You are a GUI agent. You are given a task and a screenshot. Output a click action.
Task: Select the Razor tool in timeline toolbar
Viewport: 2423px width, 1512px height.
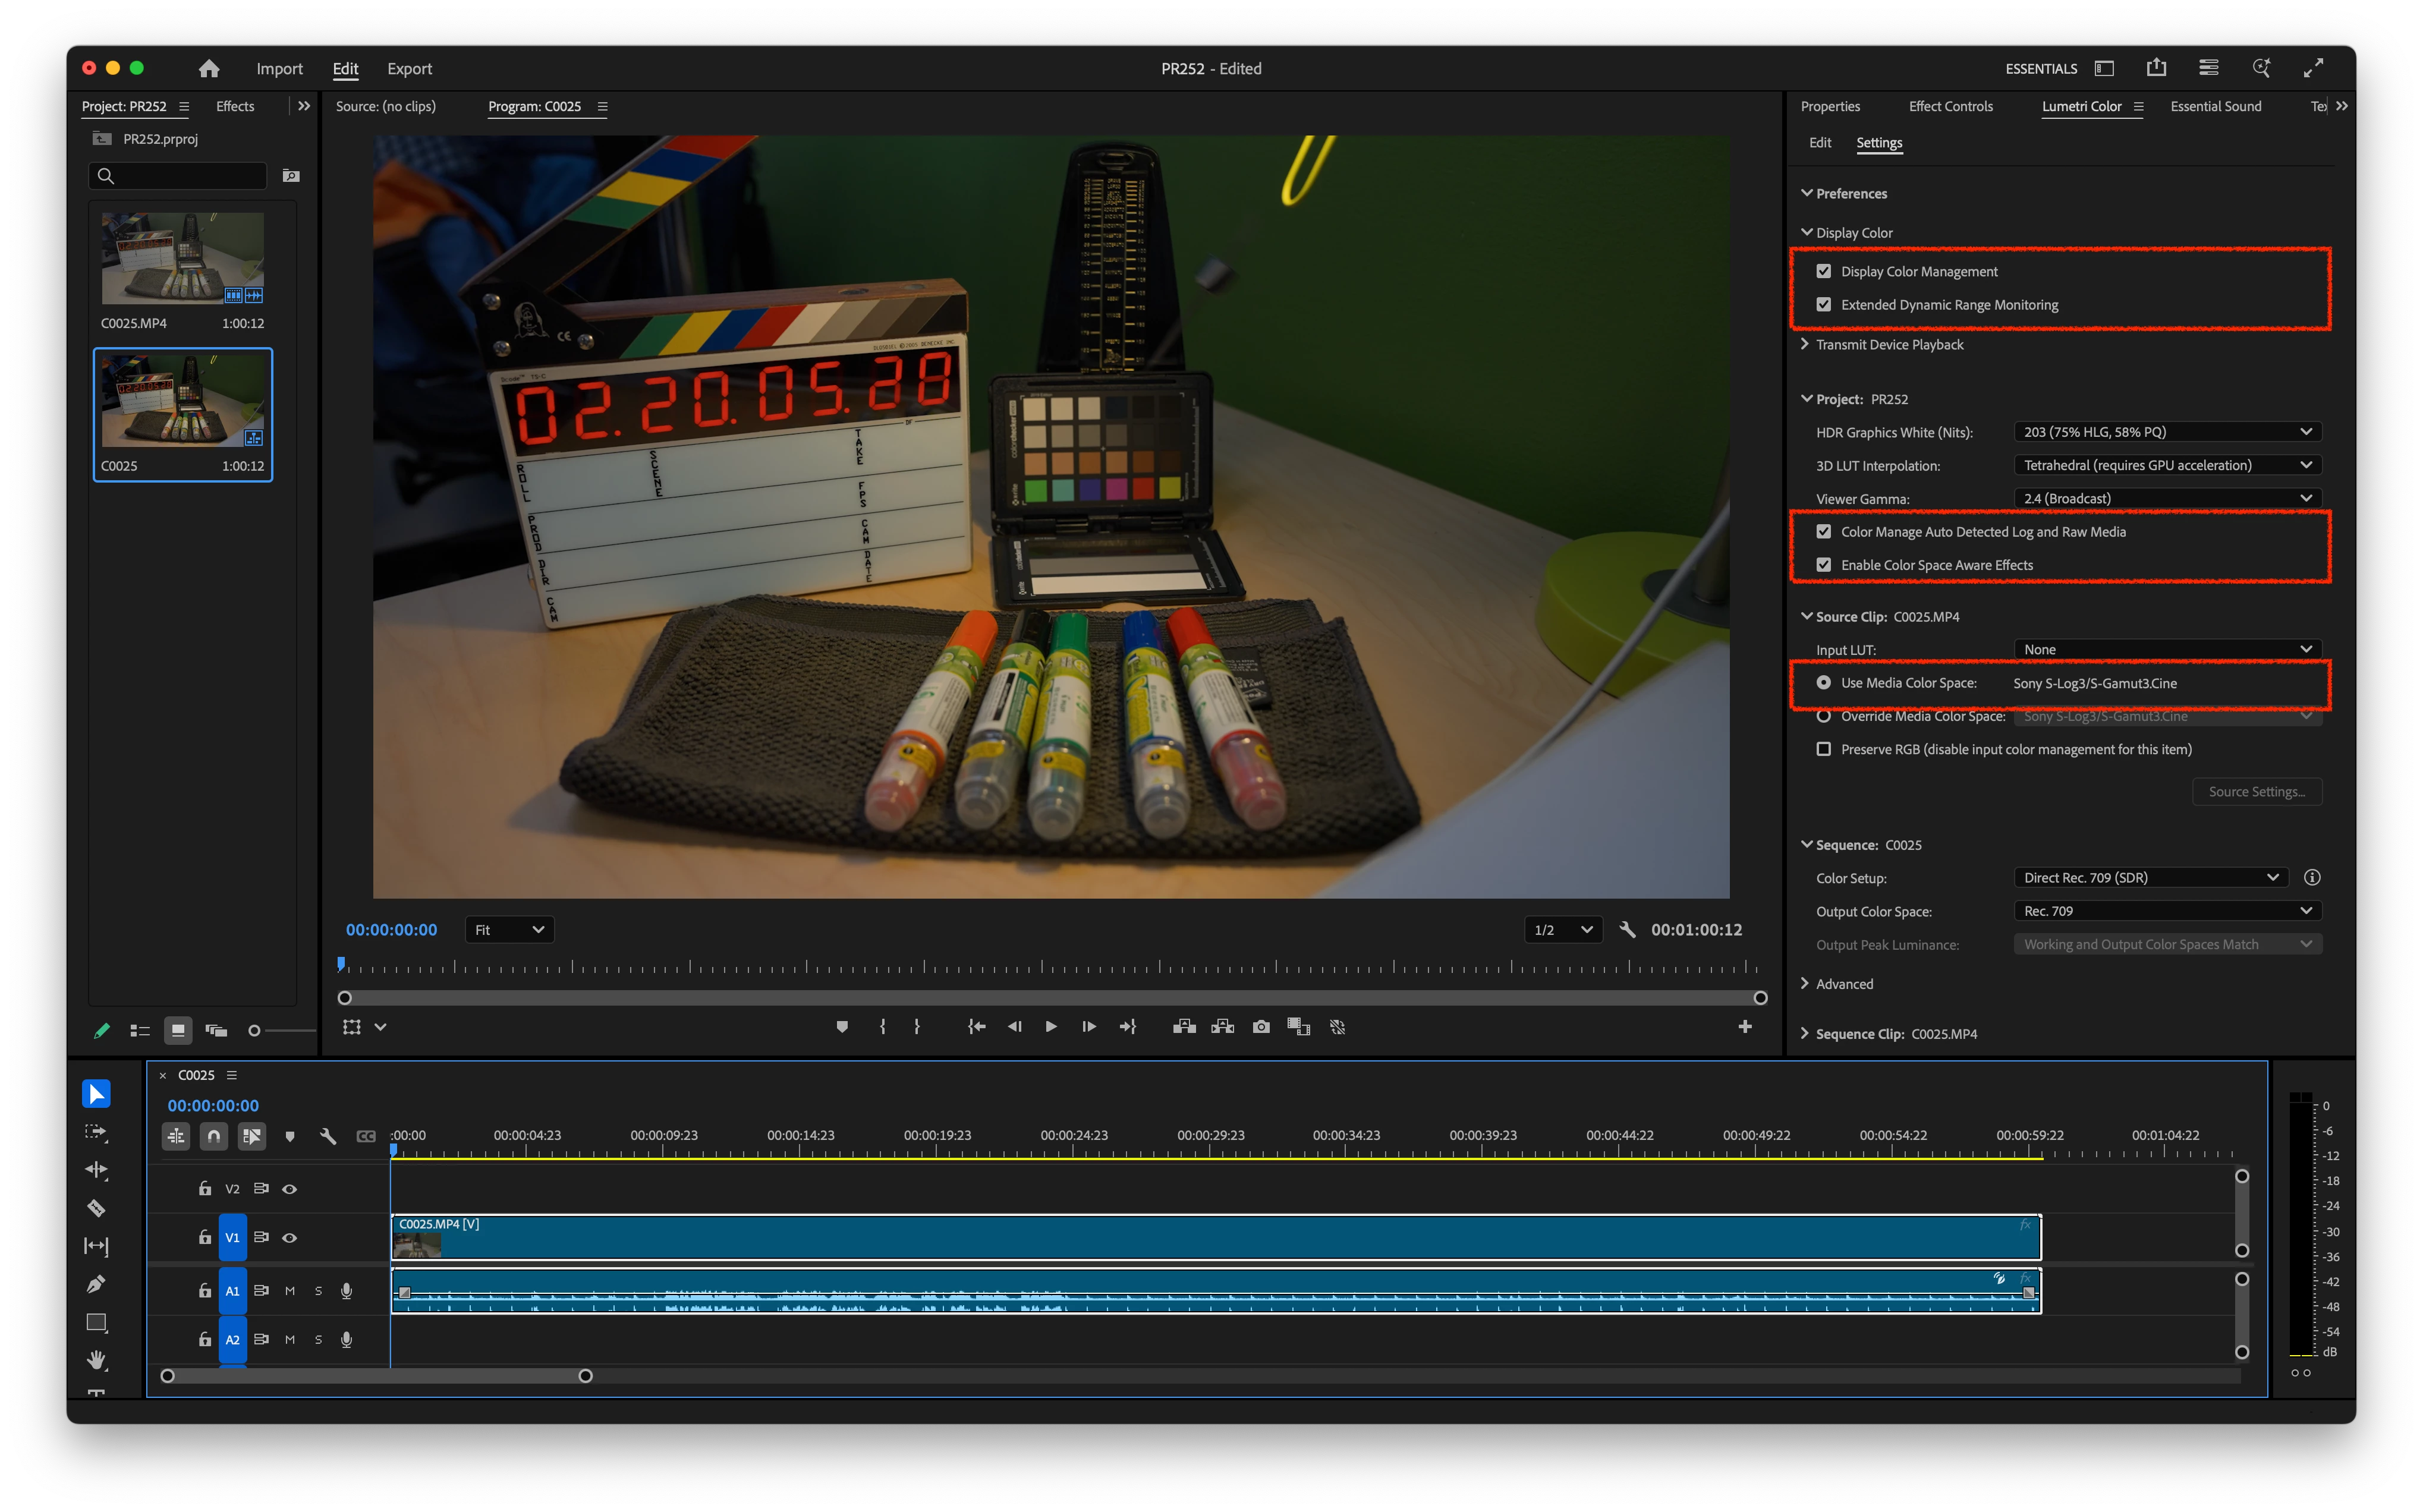tap(96, 1208)
